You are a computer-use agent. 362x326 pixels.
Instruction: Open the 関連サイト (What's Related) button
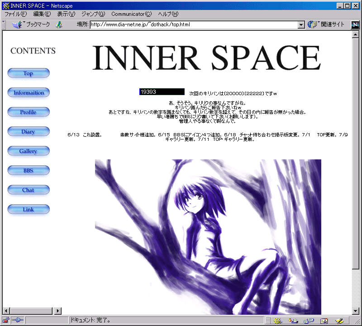coord(326,24)
